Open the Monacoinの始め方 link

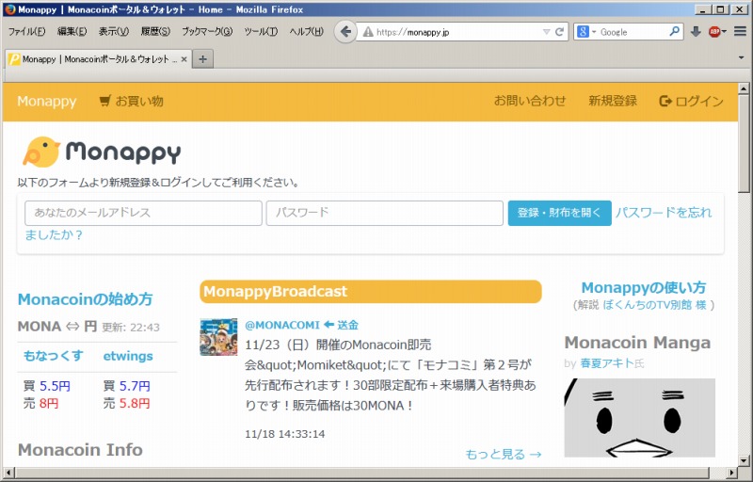[x=85, y=299]
